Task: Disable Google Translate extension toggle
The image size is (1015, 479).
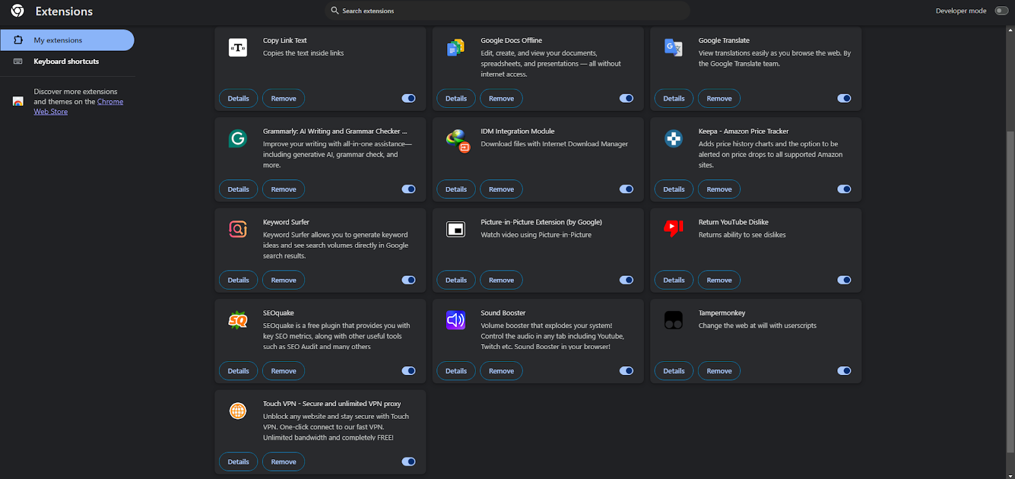Action: [844, 98]
